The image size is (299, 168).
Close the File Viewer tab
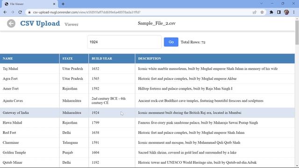[x=54, y=4]
